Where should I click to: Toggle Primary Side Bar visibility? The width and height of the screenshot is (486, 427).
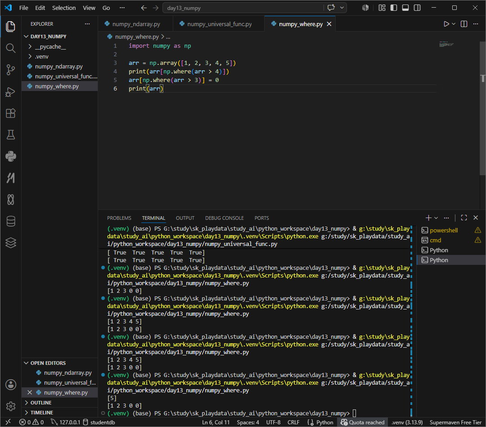point(394,8)
